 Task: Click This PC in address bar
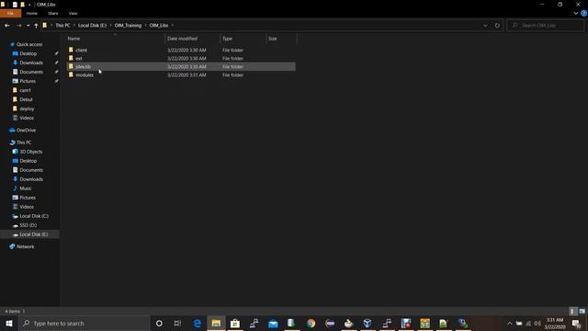click(62, 26)
